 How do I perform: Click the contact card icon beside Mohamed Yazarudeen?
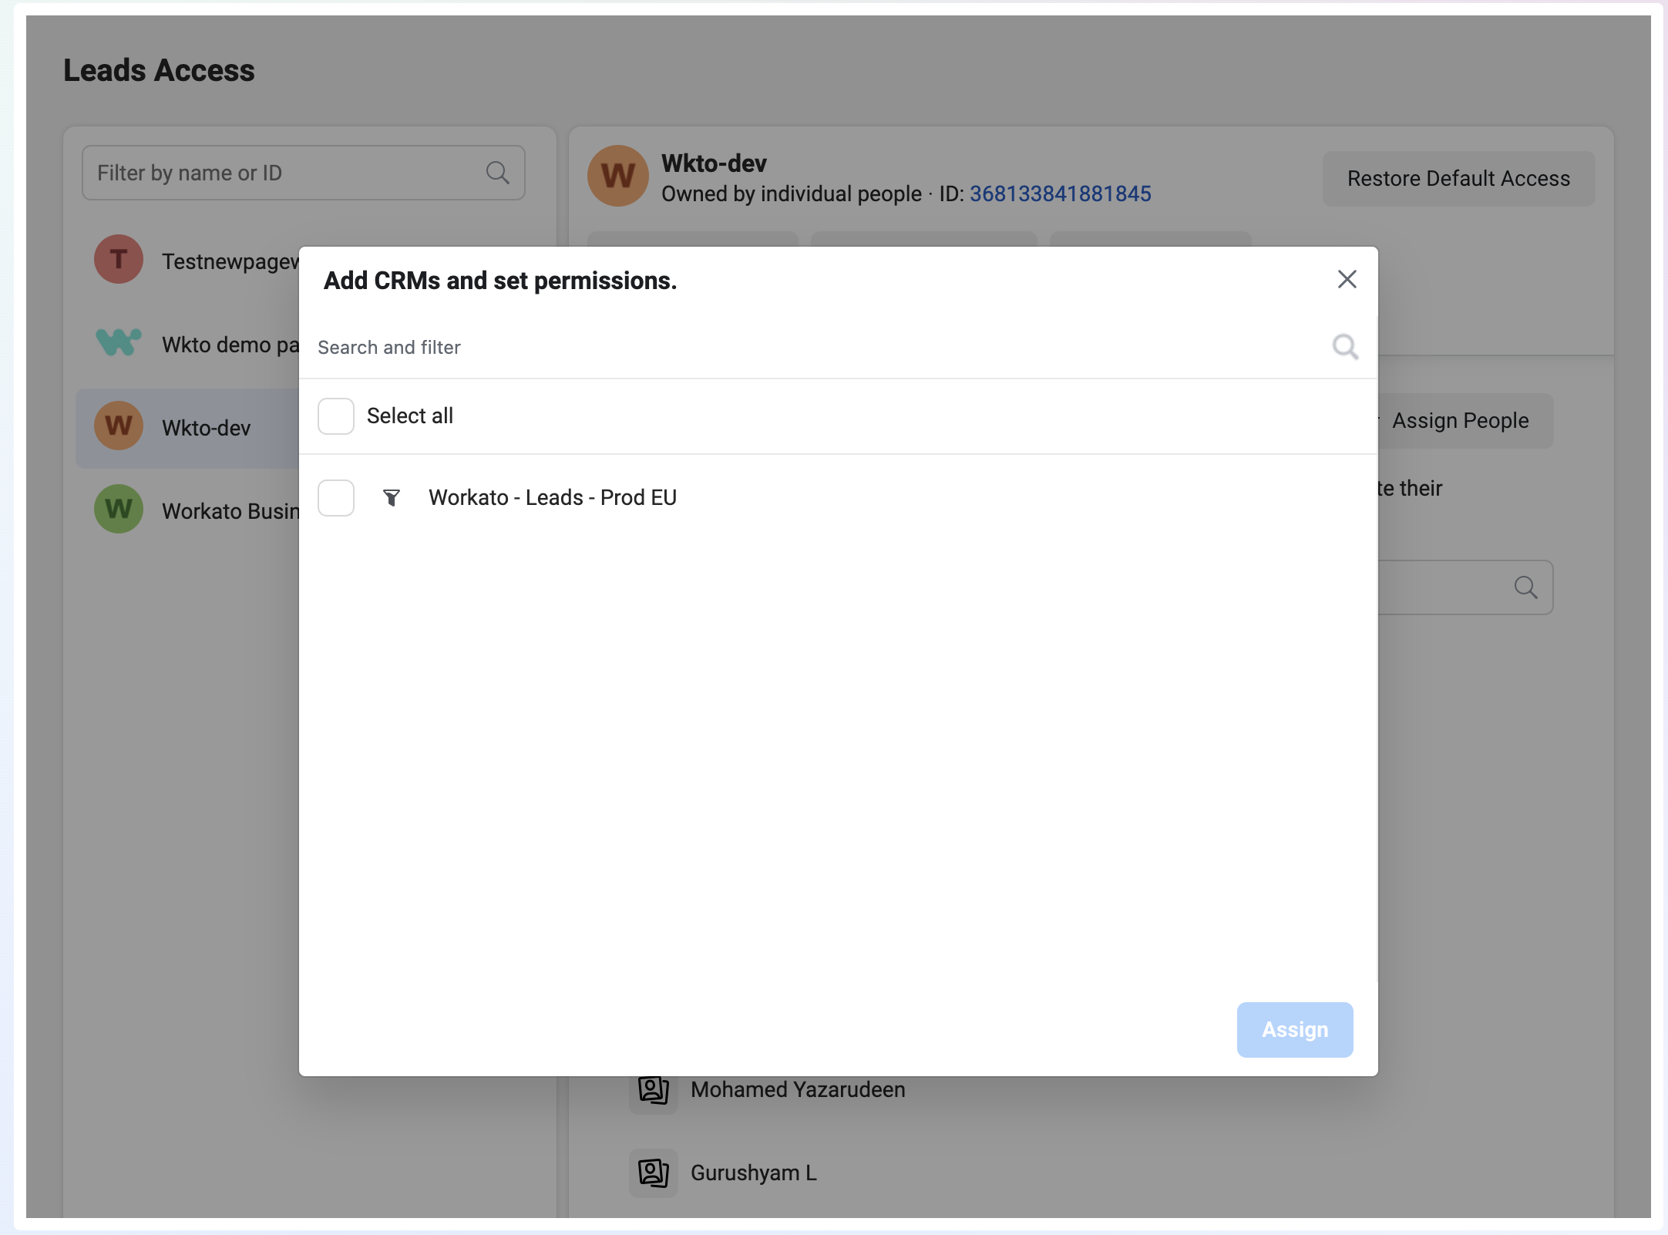coord(653,1090)
